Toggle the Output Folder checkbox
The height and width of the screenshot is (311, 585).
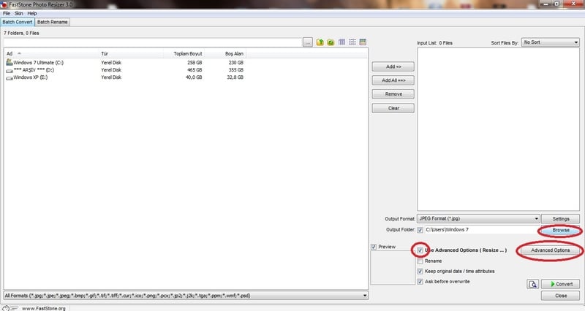420,230
